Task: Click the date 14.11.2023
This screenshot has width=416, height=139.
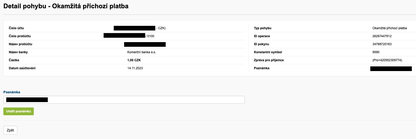Action: pyautogui.click(x=135, y=68)
